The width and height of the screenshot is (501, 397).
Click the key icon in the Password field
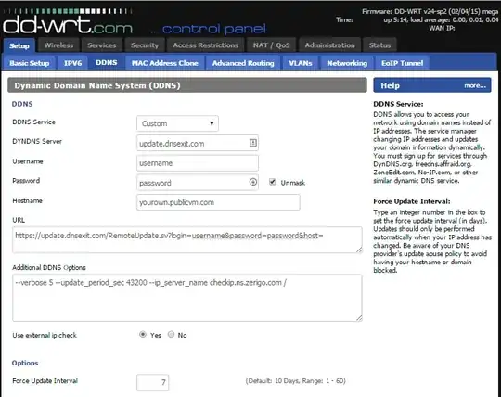pyautogui.click(x=252, y=182)
